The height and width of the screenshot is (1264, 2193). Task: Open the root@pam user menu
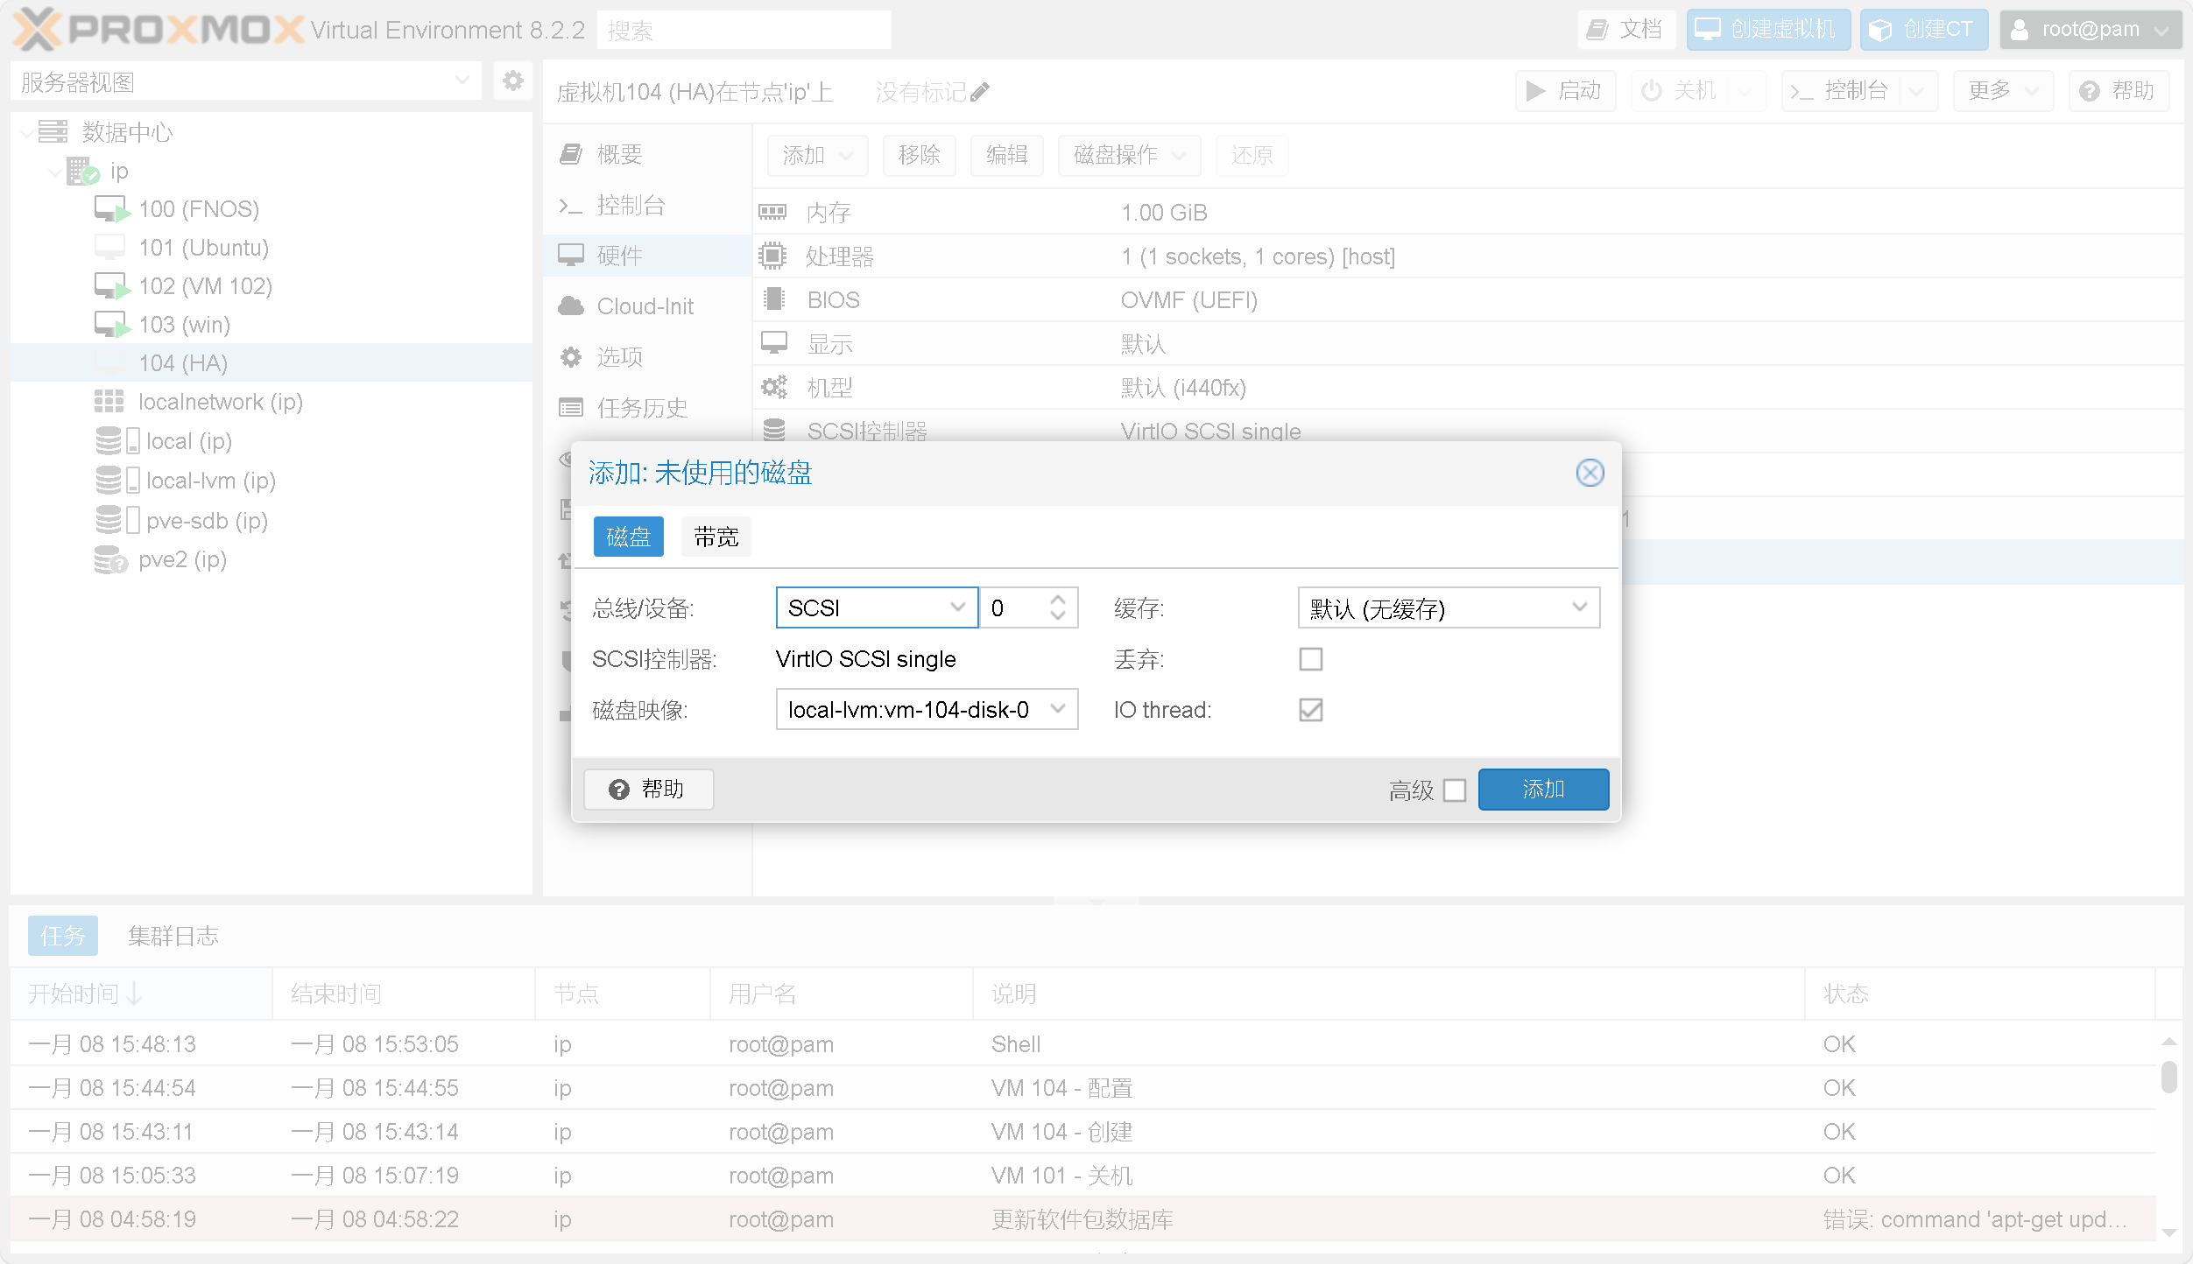(x=2091, y=30)
